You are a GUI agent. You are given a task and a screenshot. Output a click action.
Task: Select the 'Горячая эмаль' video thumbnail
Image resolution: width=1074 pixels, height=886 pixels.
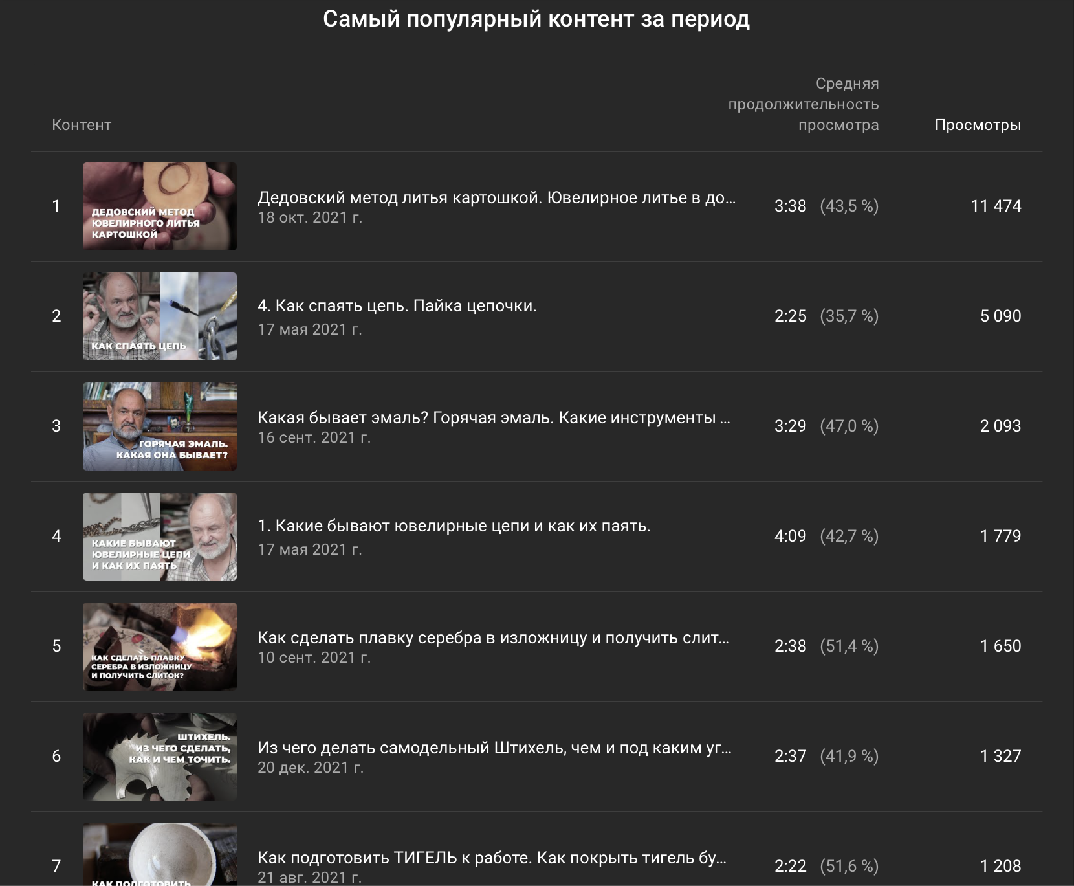point(159,426)
